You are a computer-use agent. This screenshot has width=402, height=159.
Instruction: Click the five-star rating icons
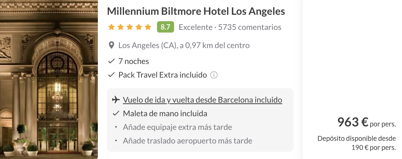(x=130, y=27)
